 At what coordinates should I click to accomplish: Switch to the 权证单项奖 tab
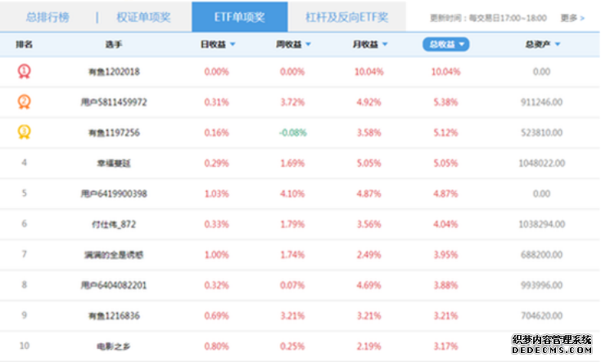click(x=143, y=17)
